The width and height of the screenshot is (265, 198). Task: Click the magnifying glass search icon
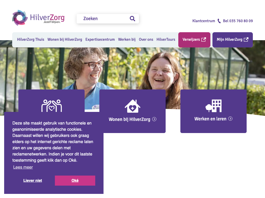click(x=132, y=19)
